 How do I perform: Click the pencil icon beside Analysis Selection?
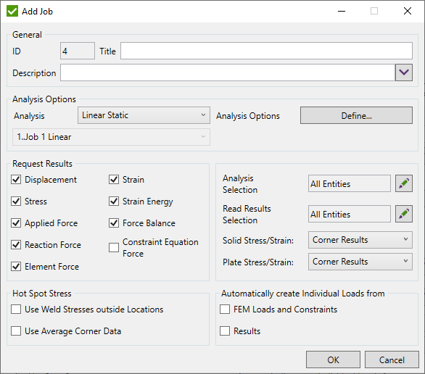[403, 183]
